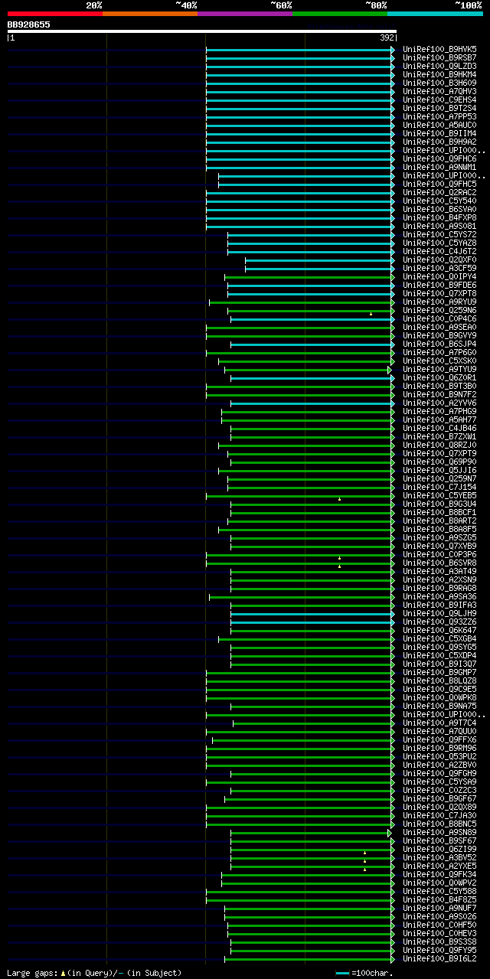Viewport: 490px width, 979px height.
Task: Click the green ~80% identity legend segment
Action: [x=339, y=14]
